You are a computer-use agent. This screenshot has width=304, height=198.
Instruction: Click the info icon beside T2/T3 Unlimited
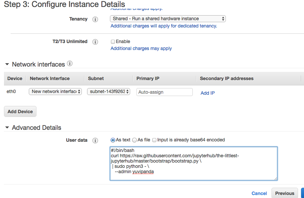pos(95,42)
